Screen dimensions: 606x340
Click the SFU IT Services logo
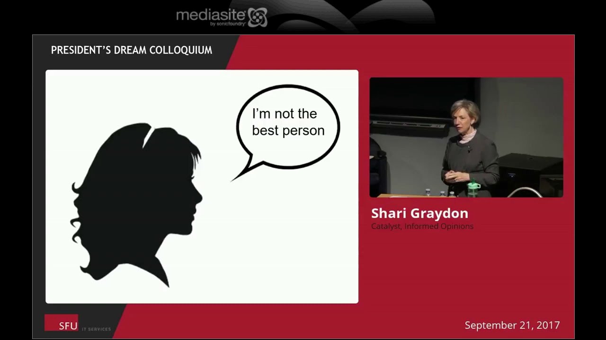pyautogui.click(x=78, y=323)
